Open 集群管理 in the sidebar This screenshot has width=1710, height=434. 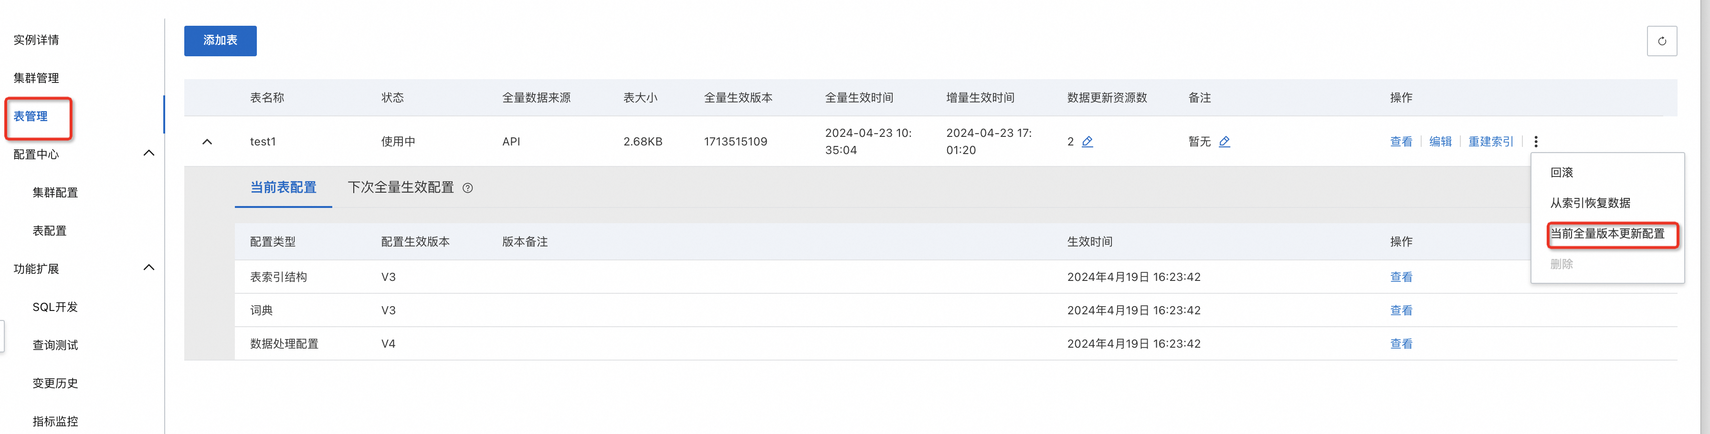pyautogui.click(x=36, y=78)
